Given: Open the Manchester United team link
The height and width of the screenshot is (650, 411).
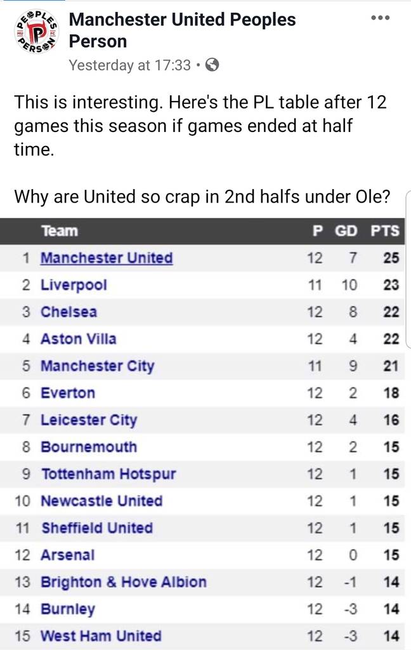Looking at the screenshot, I should pyautogui.click(x=107, y=258).
